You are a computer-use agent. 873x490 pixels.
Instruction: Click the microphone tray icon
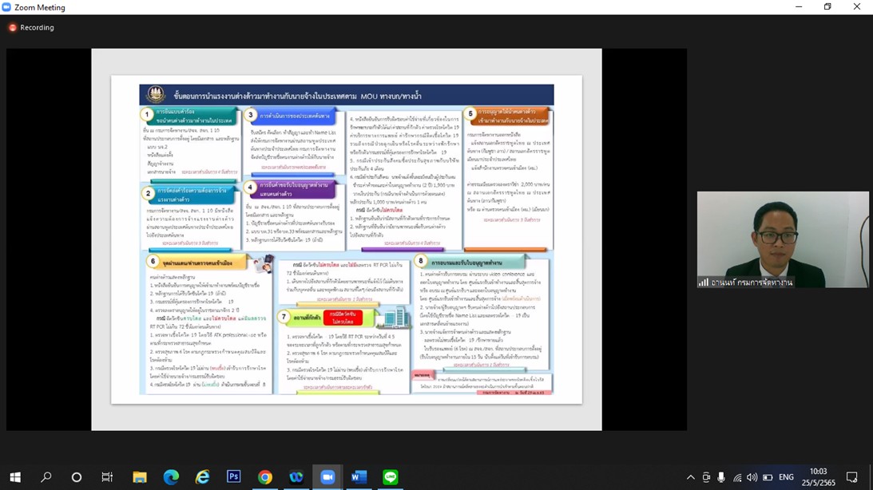click(721, 477)
